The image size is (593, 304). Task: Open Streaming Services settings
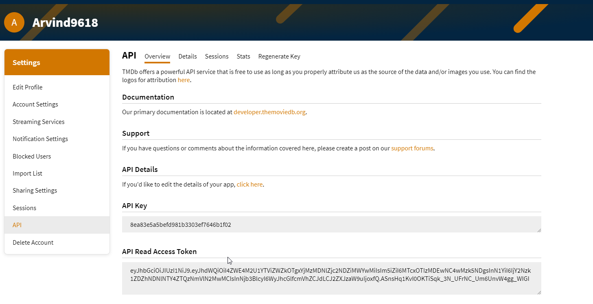tap(39, 122)
